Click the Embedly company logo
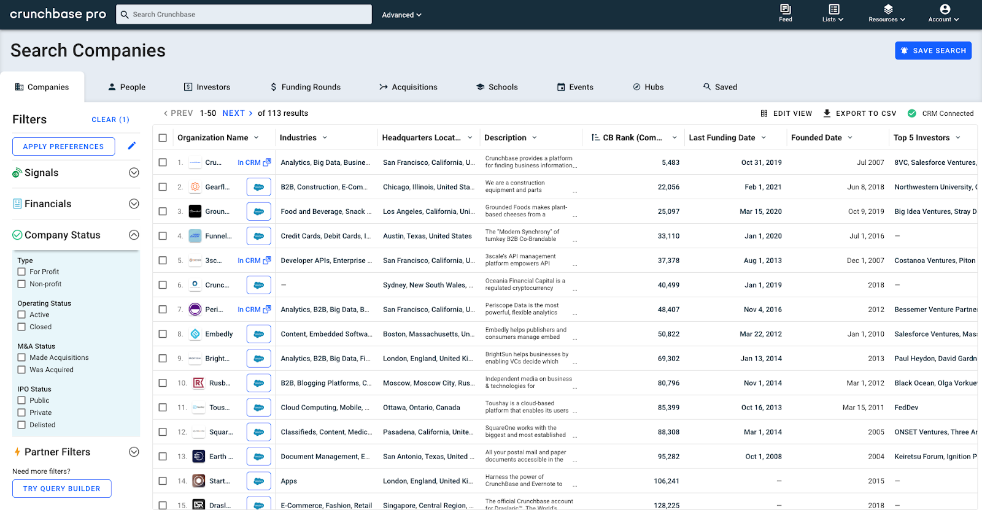The image size is (982, 510). pos(195,334)
